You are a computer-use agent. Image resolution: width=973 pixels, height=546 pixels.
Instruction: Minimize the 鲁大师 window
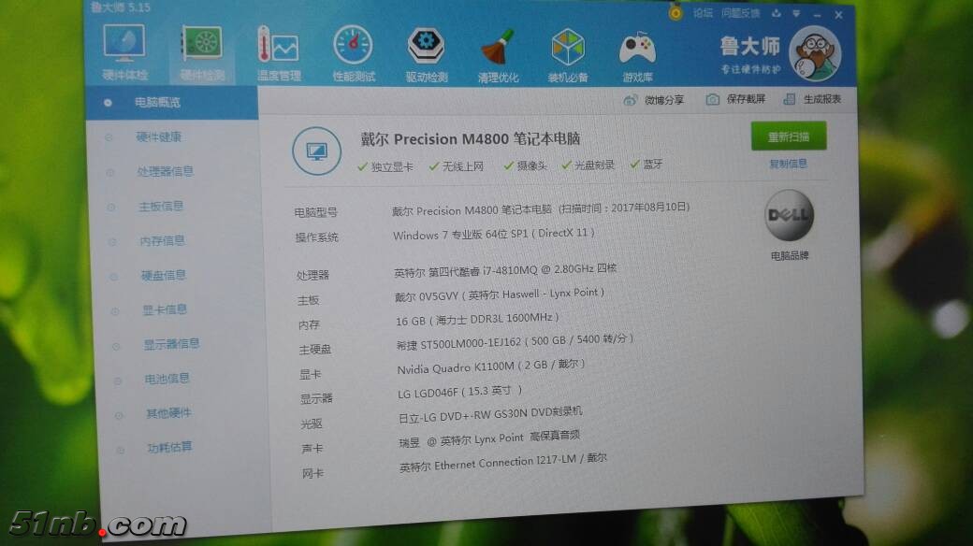(x=818, y=14)
